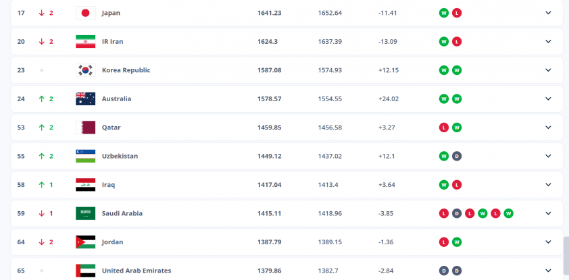Open the Uzbekistan team link

pyautogui.click(x=120, y=156)
